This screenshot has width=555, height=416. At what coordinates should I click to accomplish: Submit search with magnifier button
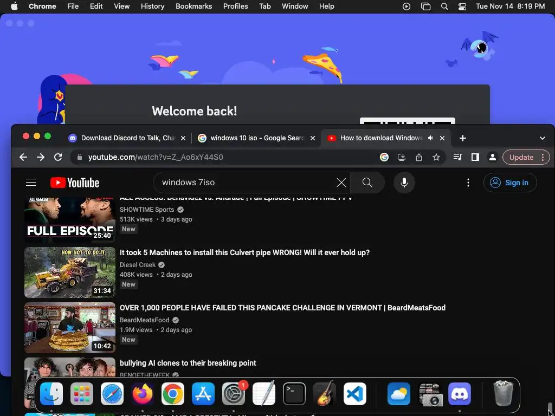point(367,183)
